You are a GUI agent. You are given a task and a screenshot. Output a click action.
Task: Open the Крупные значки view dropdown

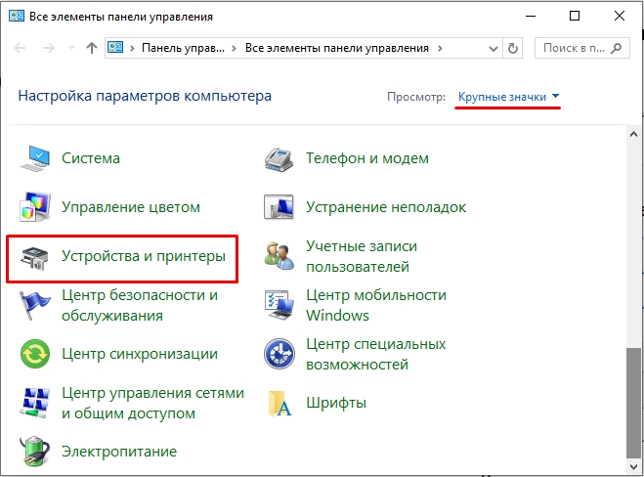click(508, 97)
